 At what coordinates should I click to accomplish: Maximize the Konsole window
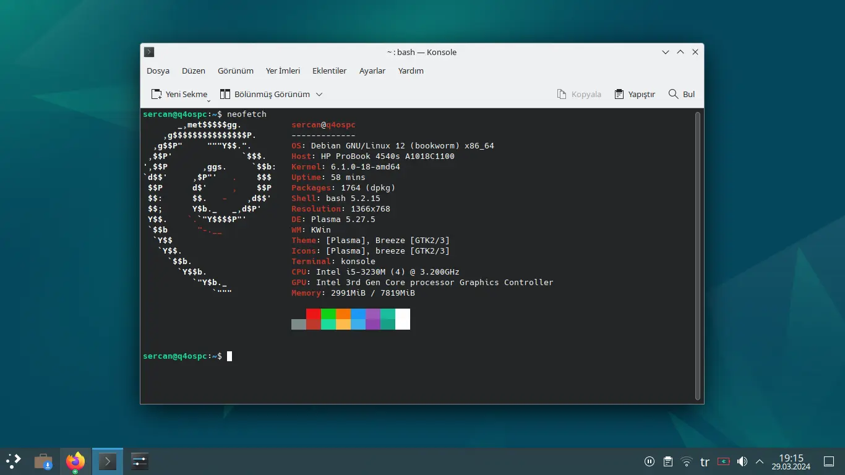[680, 52]
